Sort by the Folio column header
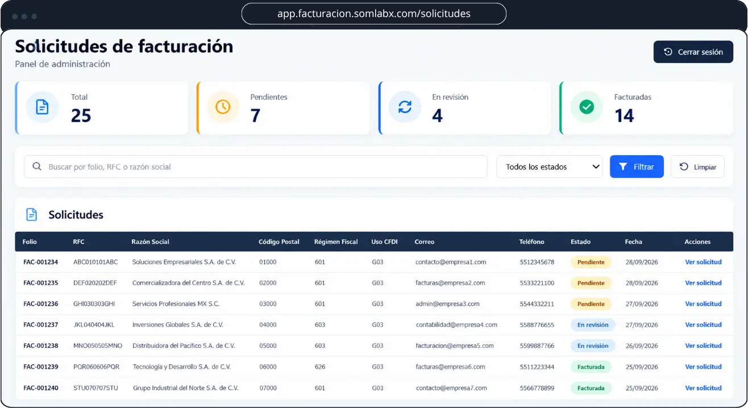The height and width of the screenshot is (408, 748). click(x=30, y=242)
